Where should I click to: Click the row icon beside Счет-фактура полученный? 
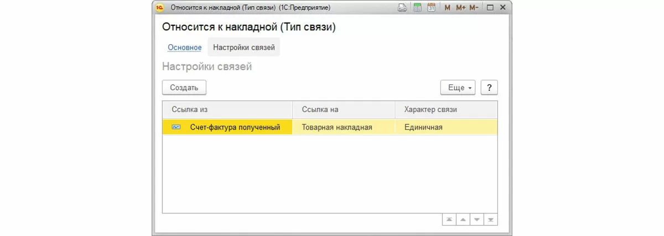click(176, 127)
